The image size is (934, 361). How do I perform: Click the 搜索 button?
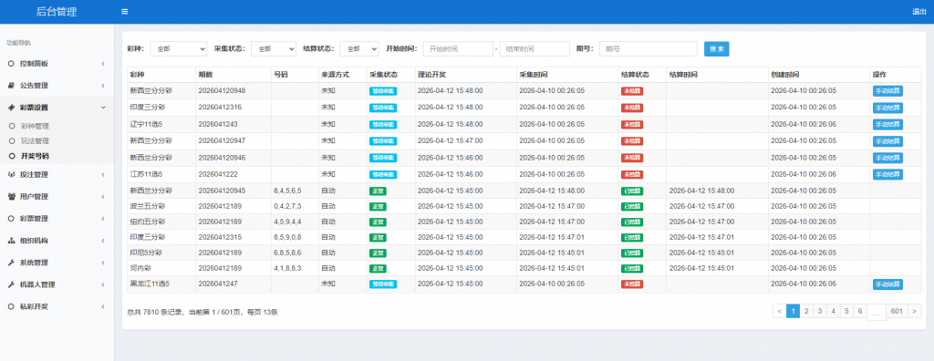click(717, 49)
